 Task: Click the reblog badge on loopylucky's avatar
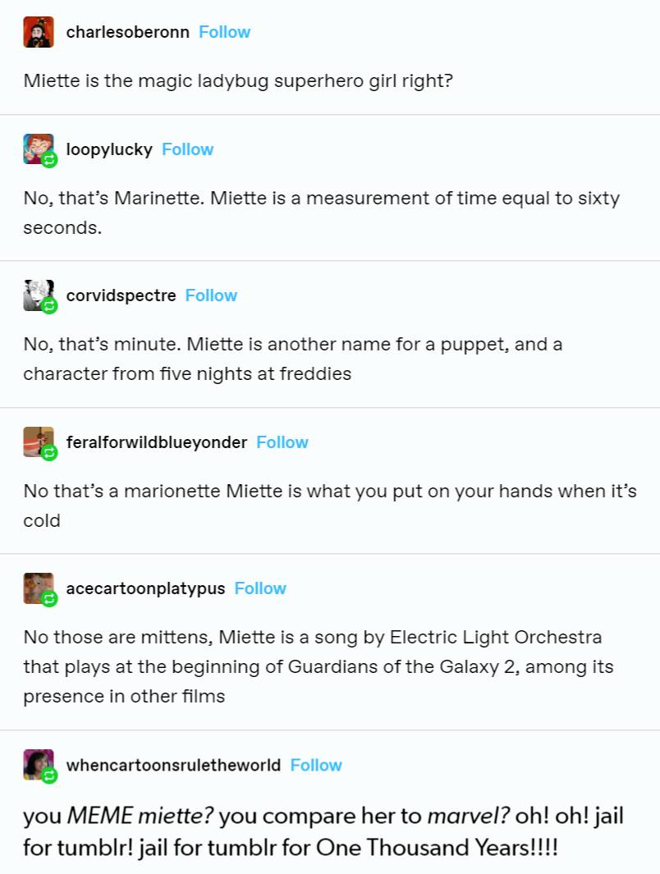pyautogui.click(x=49, y=161)
